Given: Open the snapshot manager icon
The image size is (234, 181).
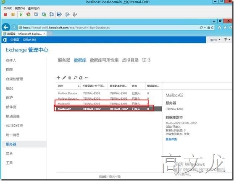Looking at the screenshot, I should click(x=52, y=14).
